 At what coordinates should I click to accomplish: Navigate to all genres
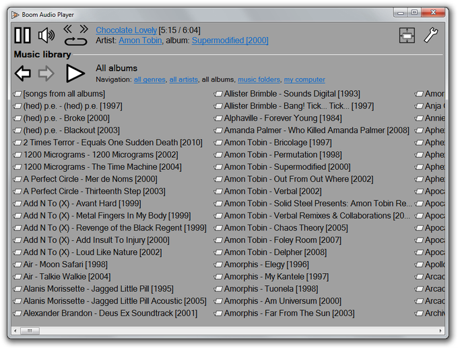pyautogui.click(x=150, y=80)
